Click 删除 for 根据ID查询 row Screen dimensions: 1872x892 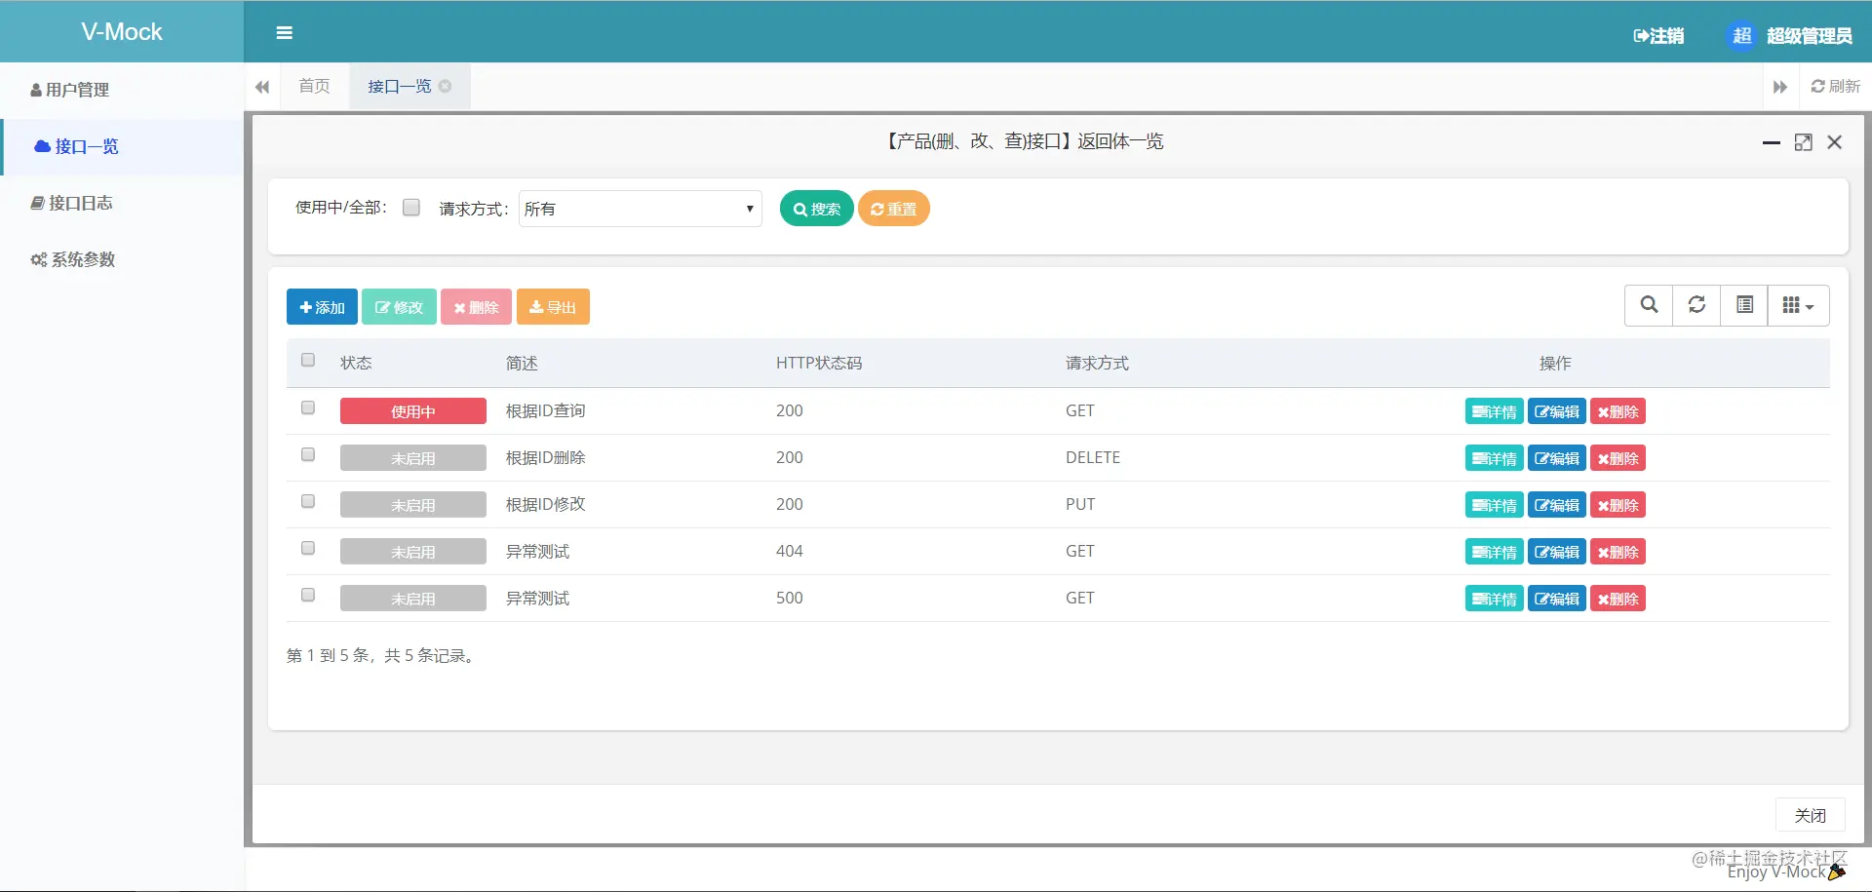[1618, 411]
